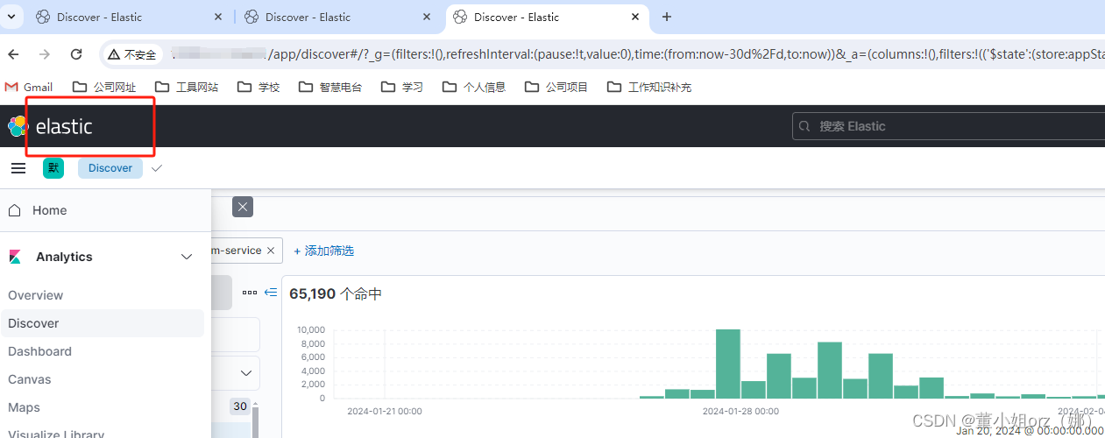The width and height of the screenshot is (1105, 438).
Task: Remove the m-service filter pill
Action: 271,251
